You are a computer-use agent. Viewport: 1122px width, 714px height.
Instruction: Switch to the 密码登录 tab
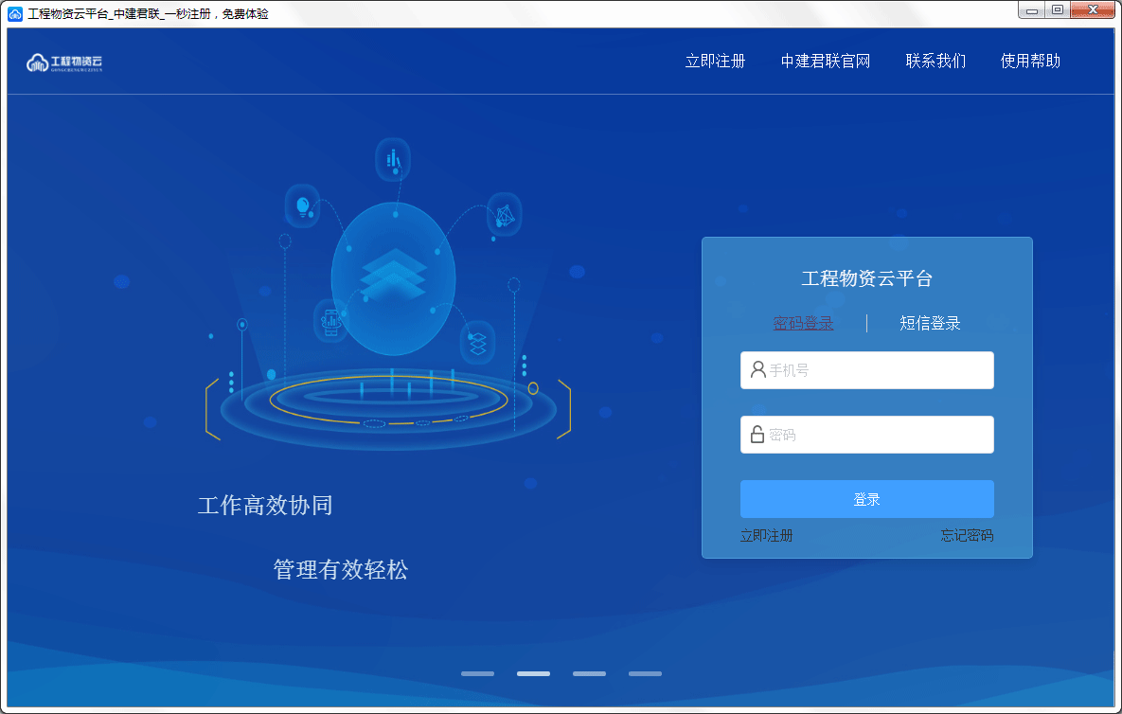click(x=803, y=323)
